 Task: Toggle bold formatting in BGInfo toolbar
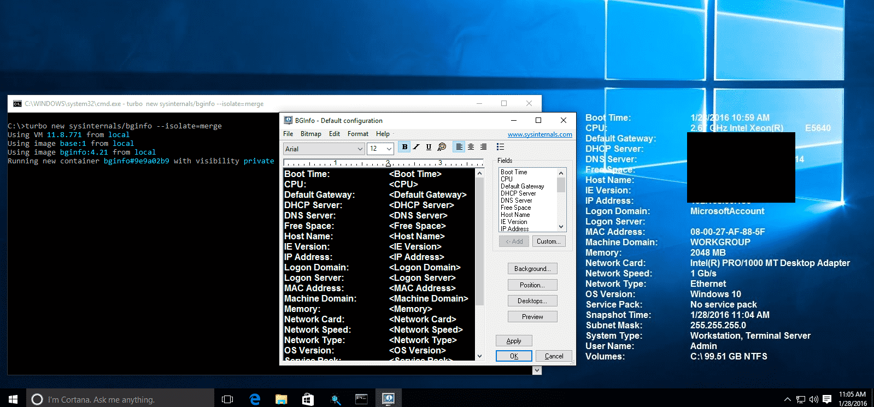[x=404, y=147]
